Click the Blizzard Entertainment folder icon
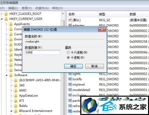The width and height of the screenshot is (149, 115). [15, 111]
